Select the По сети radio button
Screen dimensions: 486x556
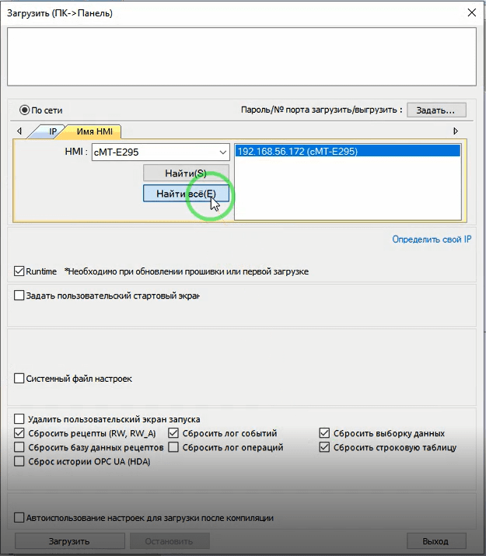(24, 110)
